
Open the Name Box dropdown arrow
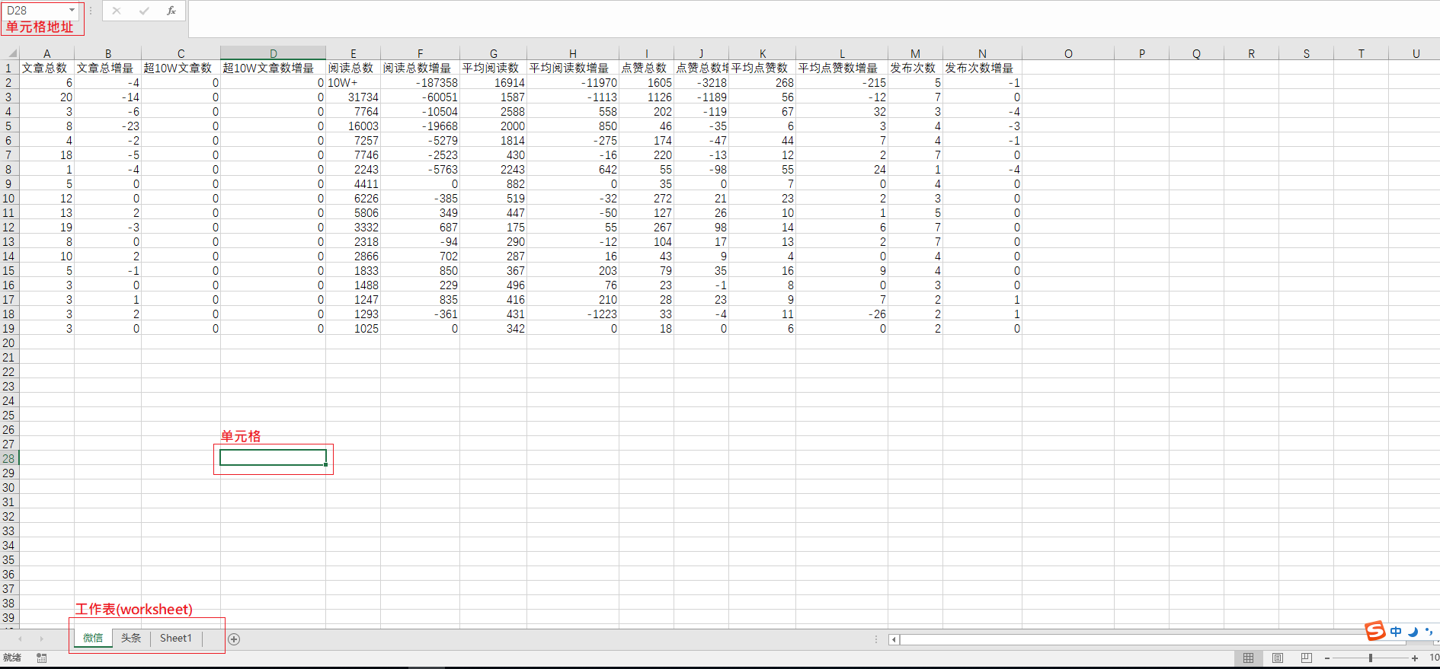(72, 11)
